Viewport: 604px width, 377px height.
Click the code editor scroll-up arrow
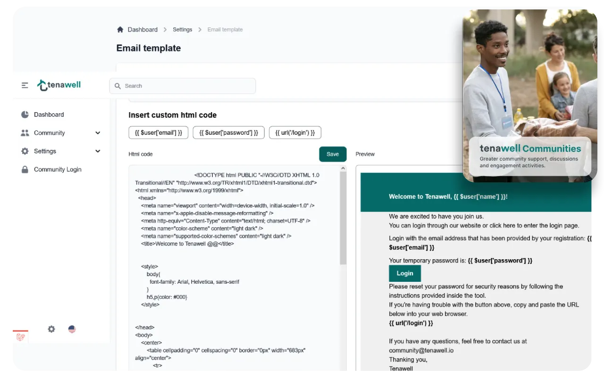point(343,168)
